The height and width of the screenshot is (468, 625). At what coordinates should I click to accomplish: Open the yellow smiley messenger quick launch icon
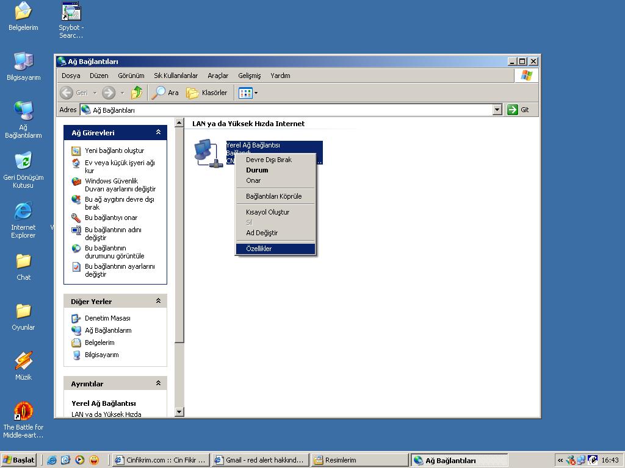click(x=94, y=460)
